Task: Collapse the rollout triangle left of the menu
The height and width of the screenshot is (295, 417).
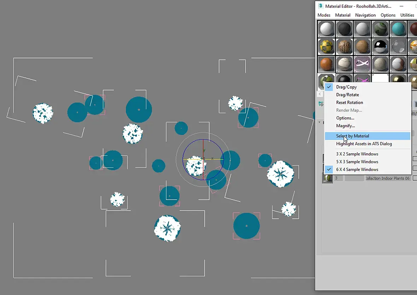Action: (x=320, y=122)
